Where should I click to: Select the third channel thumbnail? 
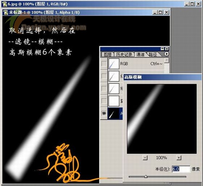click(x=114, y=88)
